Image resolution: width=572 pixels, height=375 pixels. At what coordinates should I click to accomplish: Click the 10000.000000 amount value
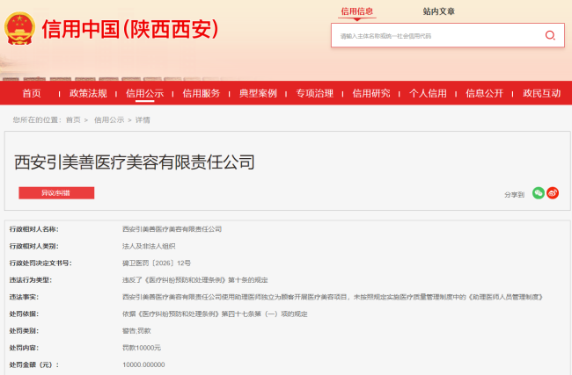(143, 364)
